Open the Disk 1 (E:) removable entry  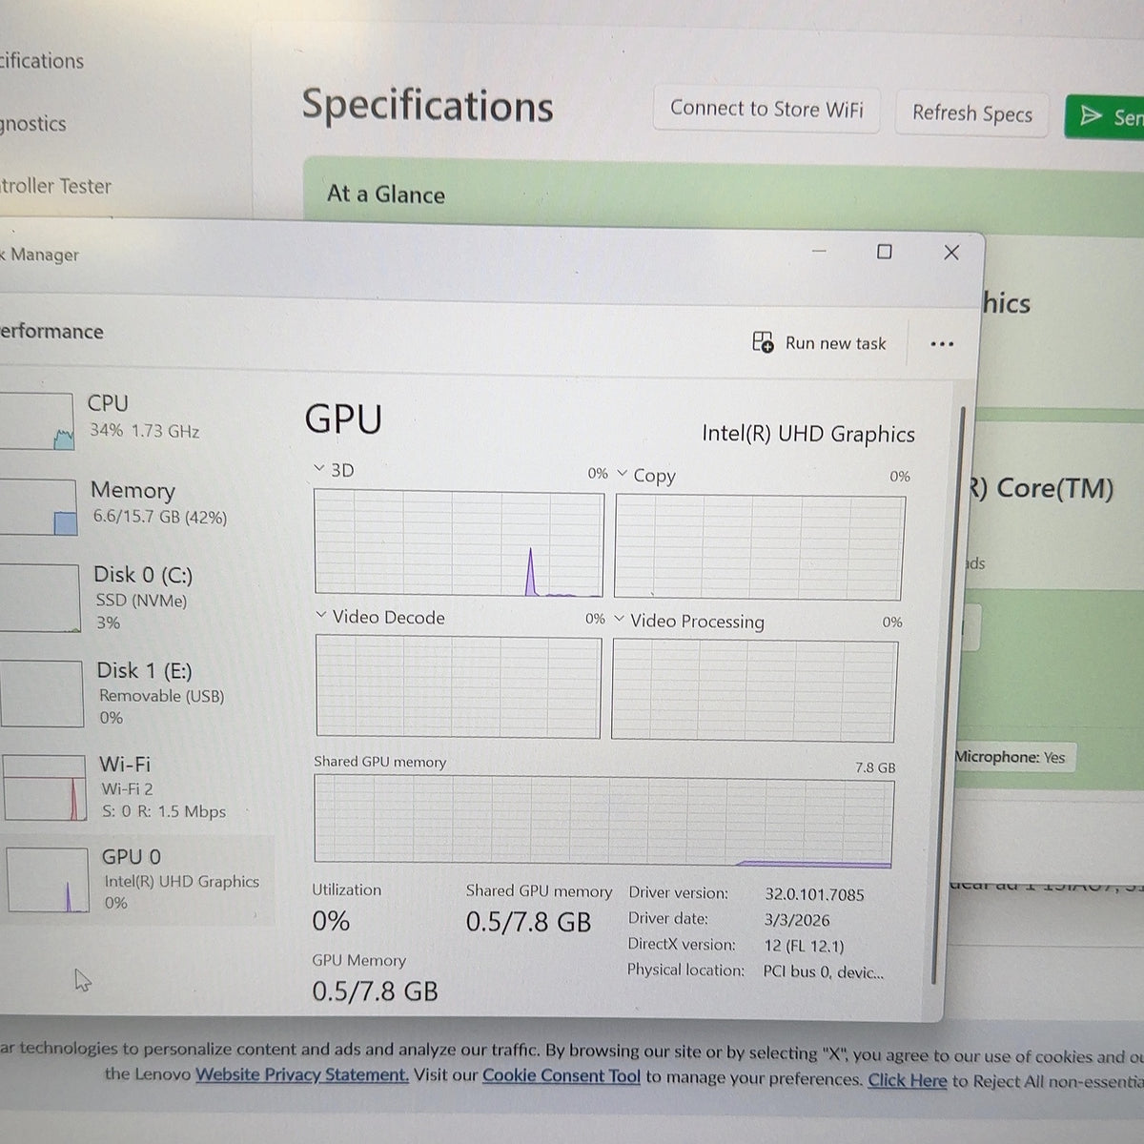click(135, 693)
